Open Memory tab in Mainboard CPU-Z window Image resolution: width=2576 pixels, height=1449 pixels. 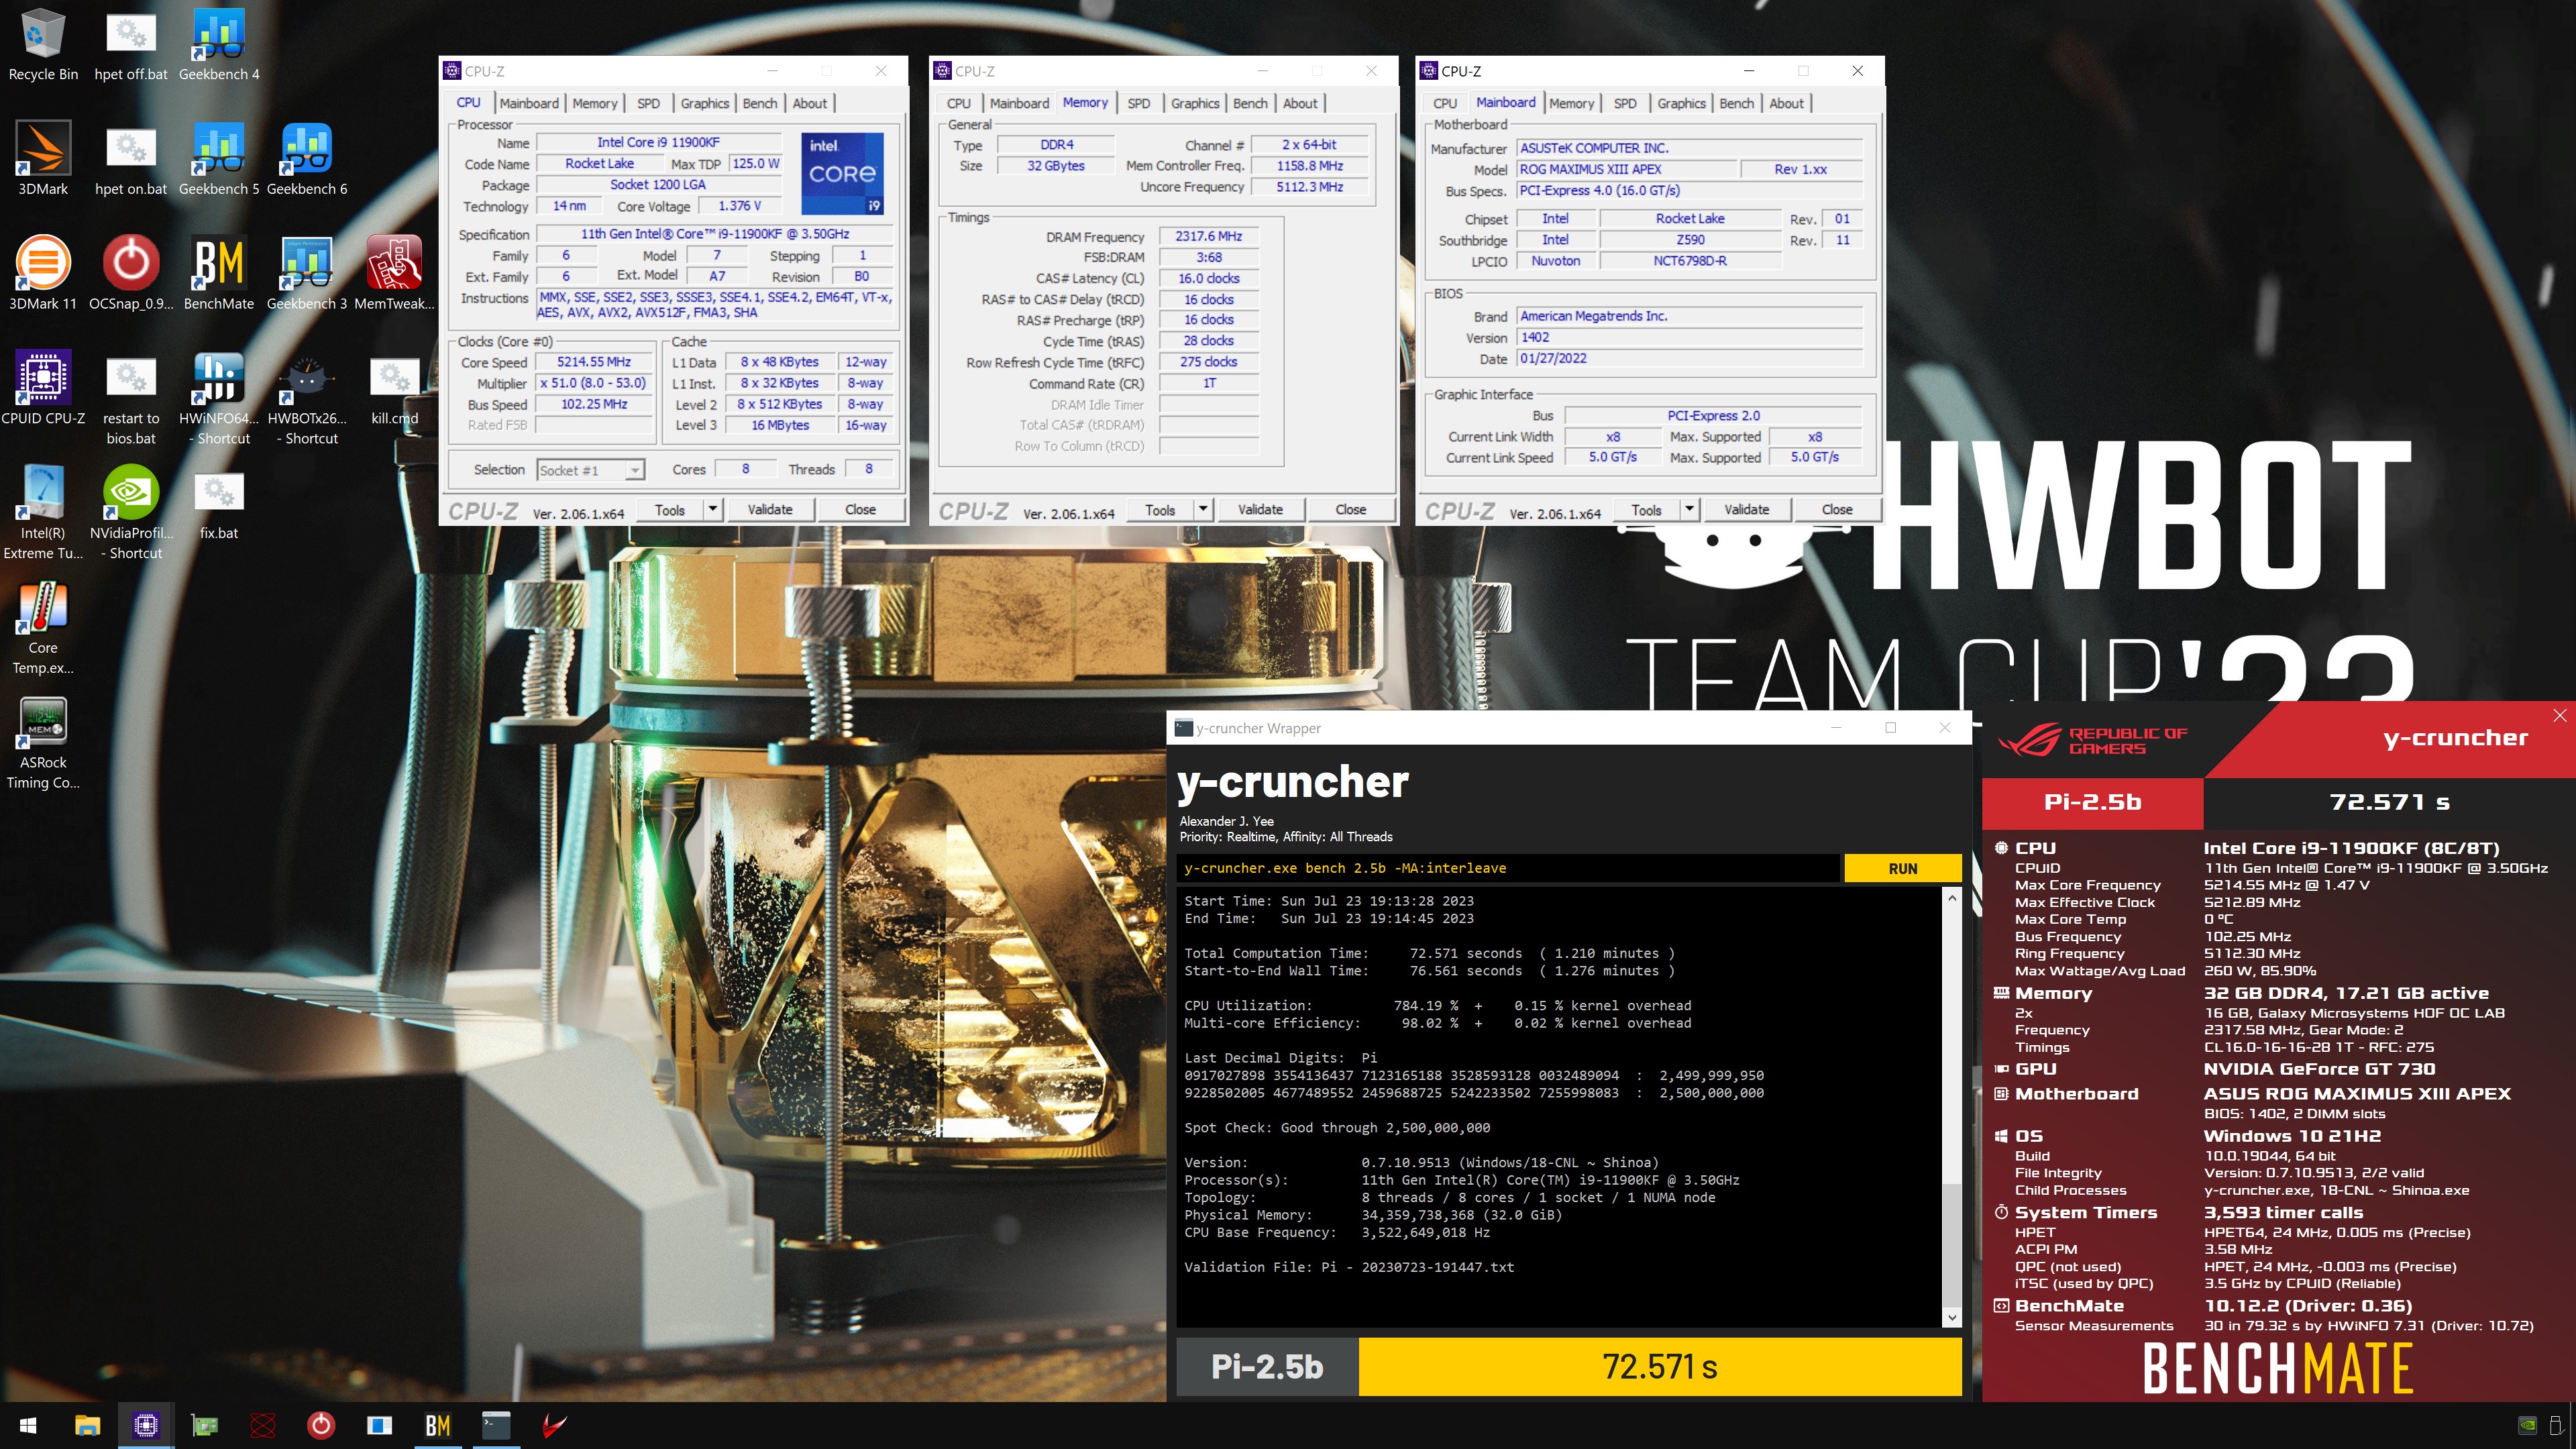click(x=1571, y=103)
